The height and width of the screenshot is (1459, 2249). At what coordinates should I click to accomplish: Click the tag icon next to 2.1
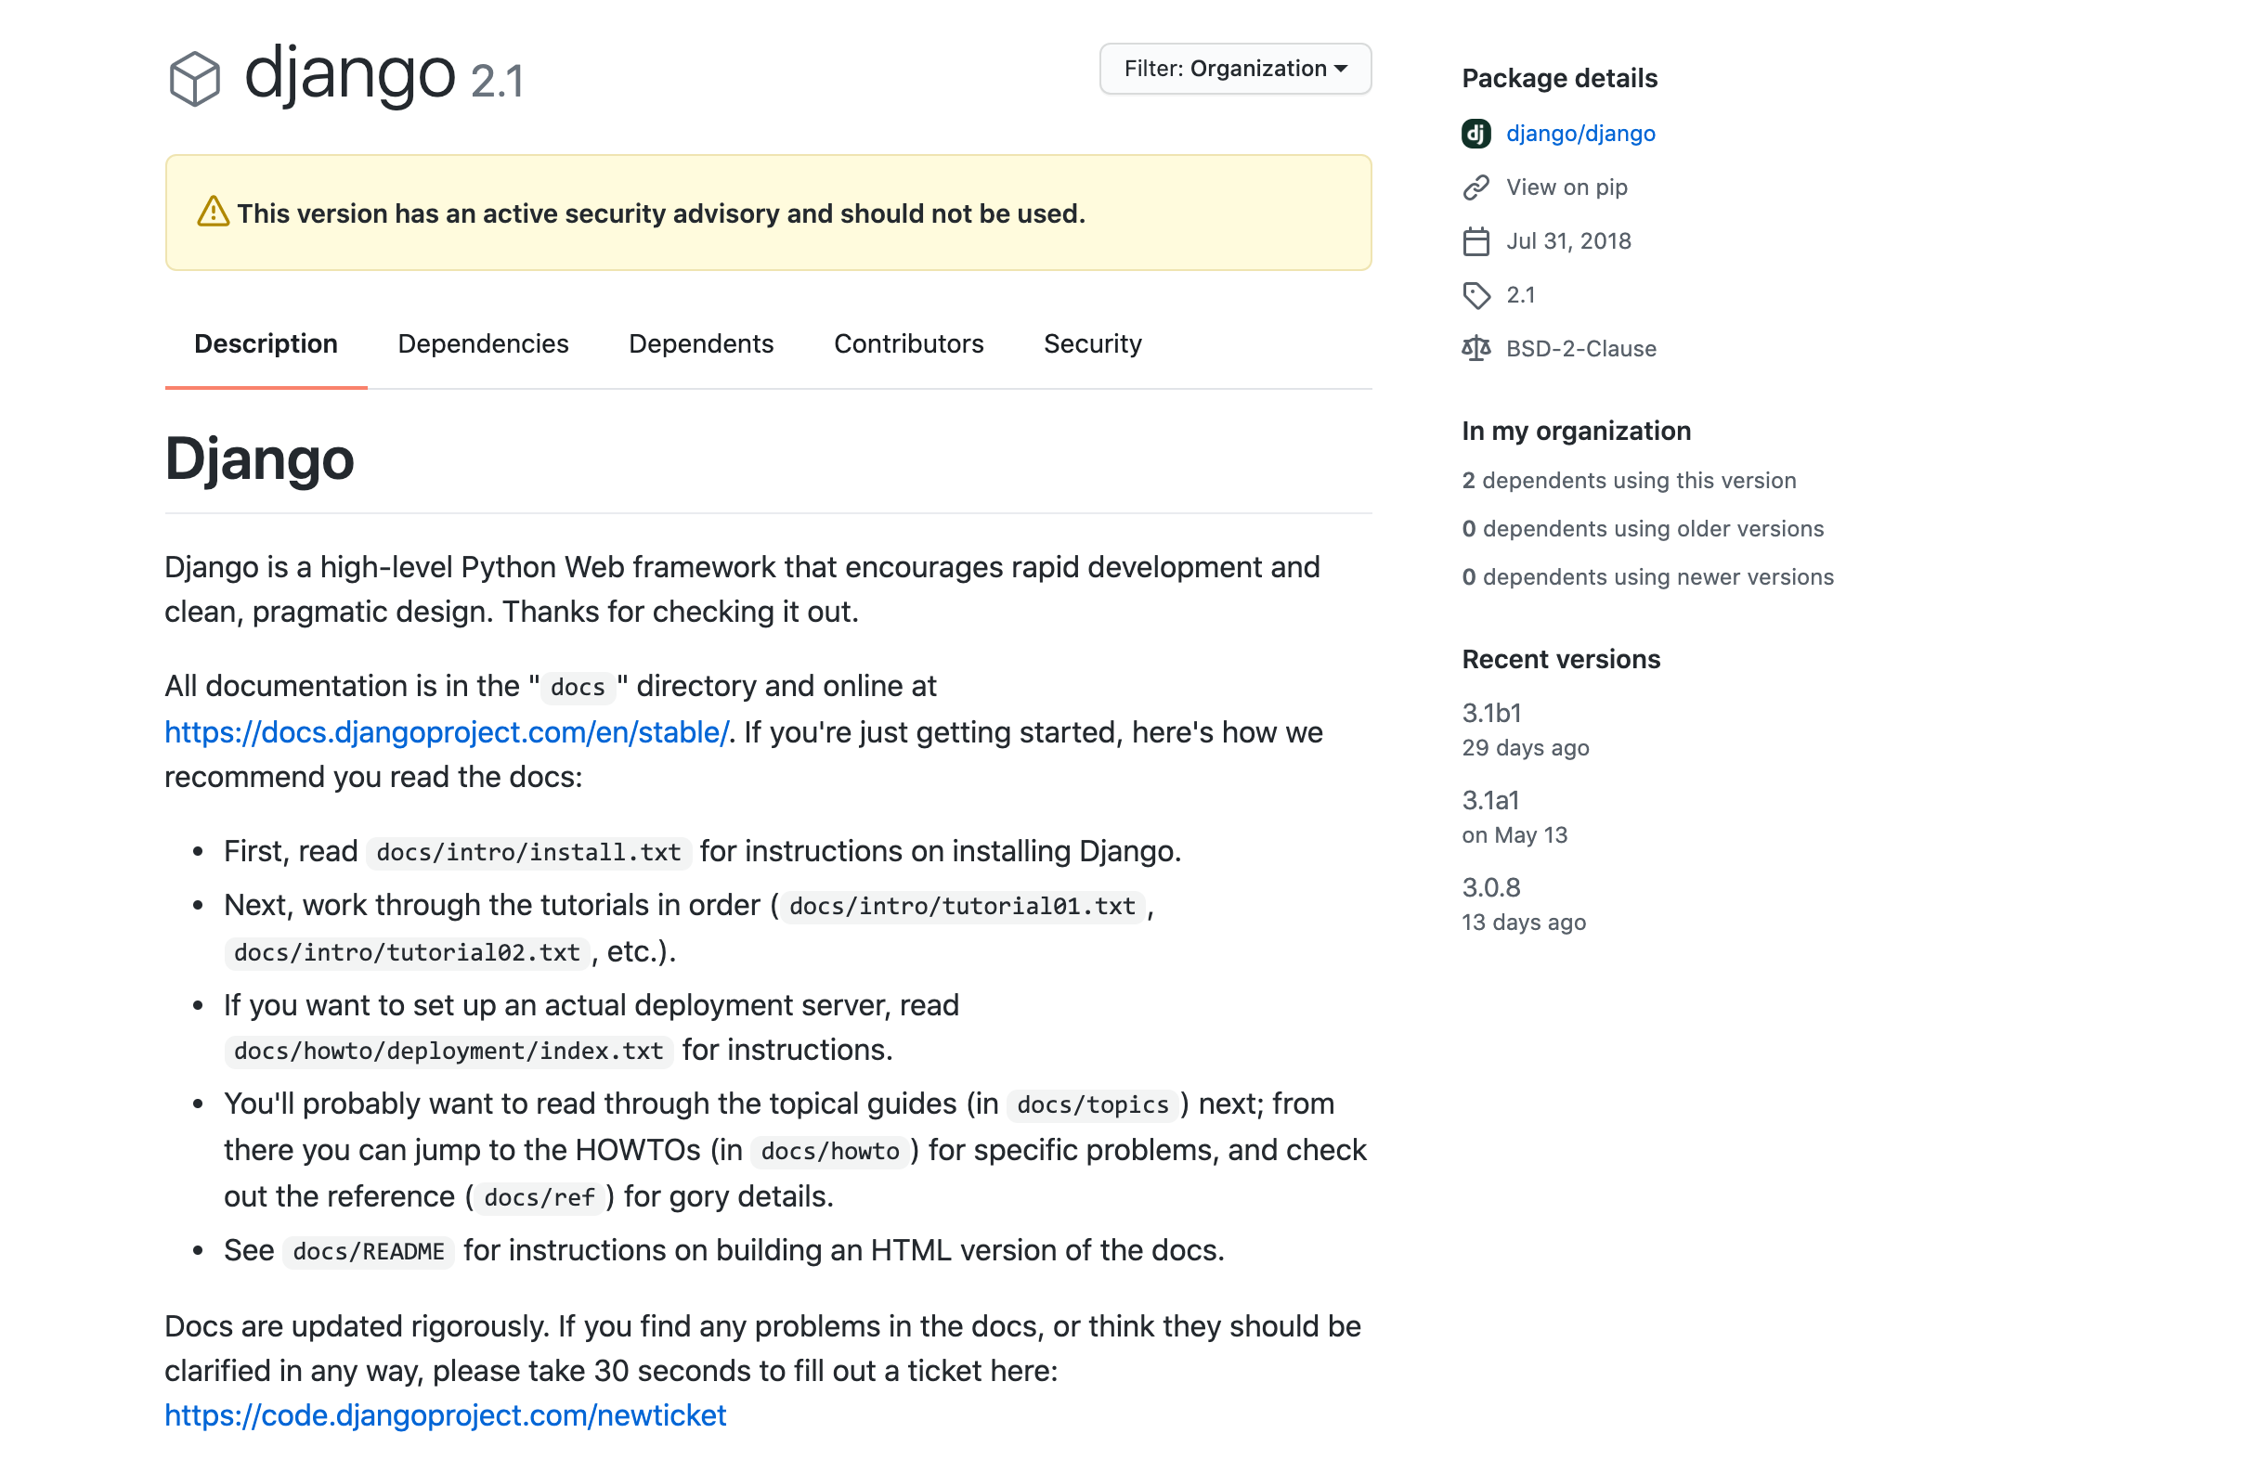coord(1475,294)
